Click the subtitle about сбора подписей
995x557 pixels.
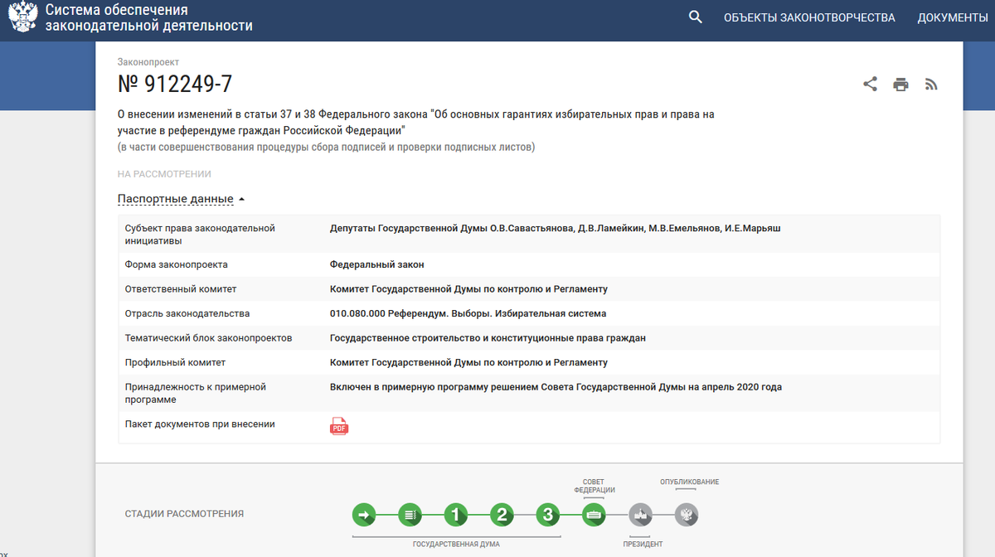[x=326, y=148]
